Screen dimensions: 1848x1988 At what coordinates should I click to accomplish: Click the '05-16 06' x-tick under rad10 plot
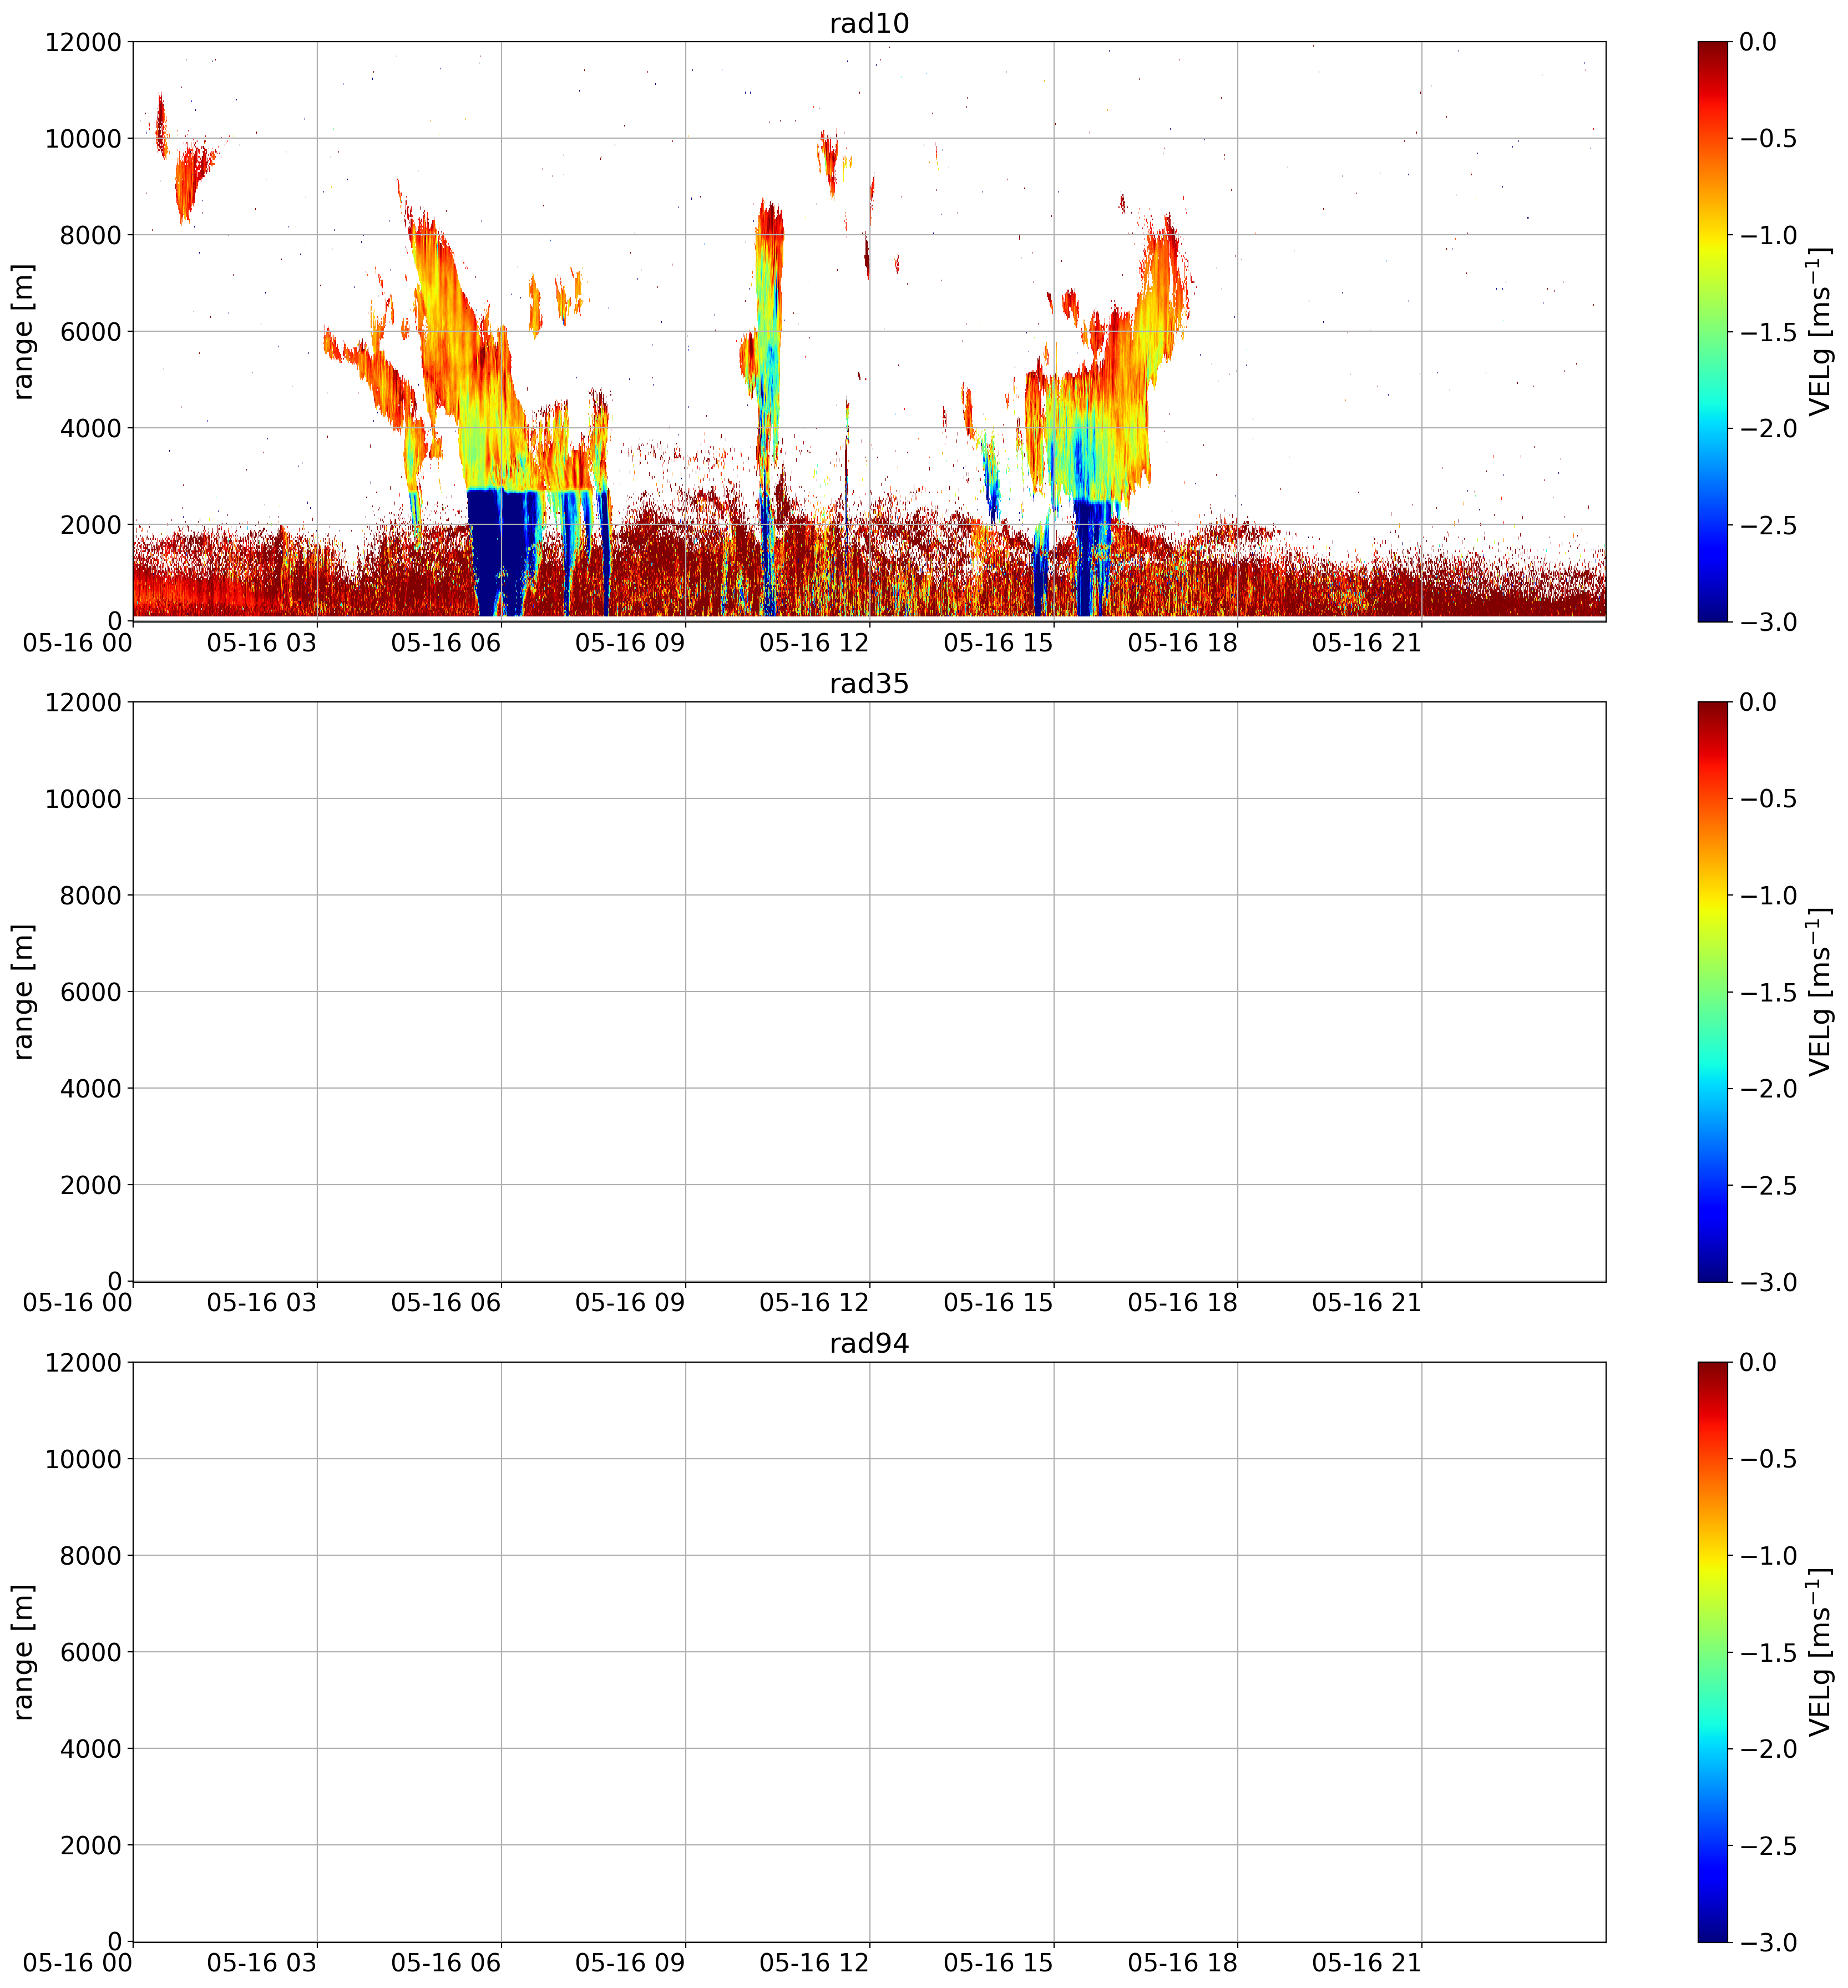(x=446, y=643)
